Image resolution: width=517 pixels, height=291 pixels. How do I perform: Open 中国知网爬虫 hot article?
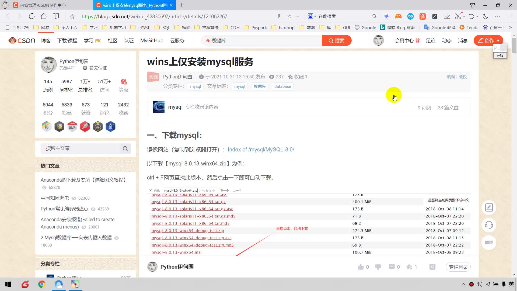[55, 198]
